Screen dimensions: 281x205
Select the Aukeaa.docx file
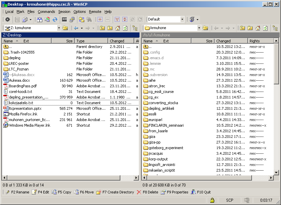[19, 80]
